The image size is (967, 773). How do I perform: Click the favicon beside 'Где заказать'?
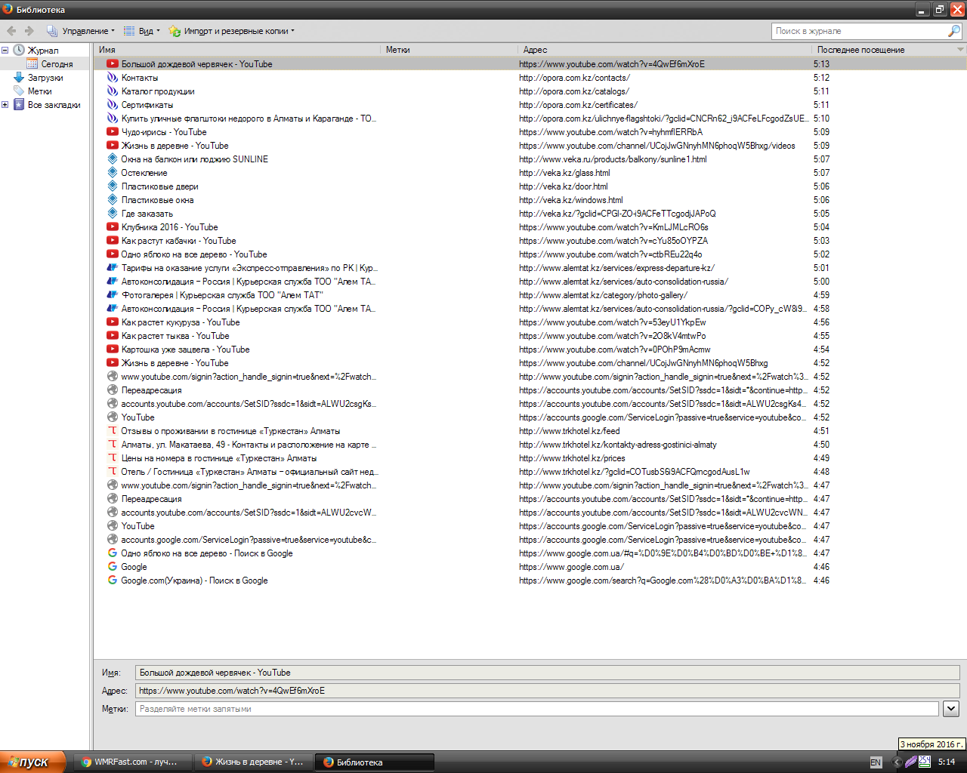tap(113, 214)
